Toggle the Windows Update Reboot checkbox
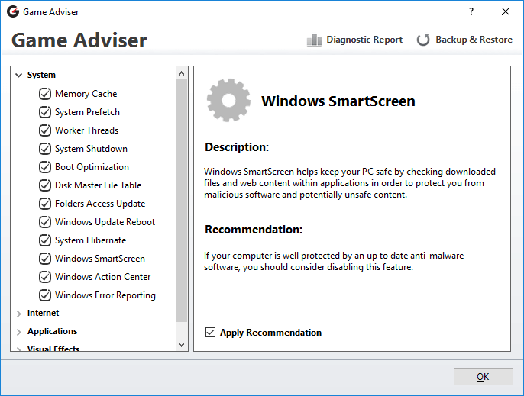 (x=45, y=222)
